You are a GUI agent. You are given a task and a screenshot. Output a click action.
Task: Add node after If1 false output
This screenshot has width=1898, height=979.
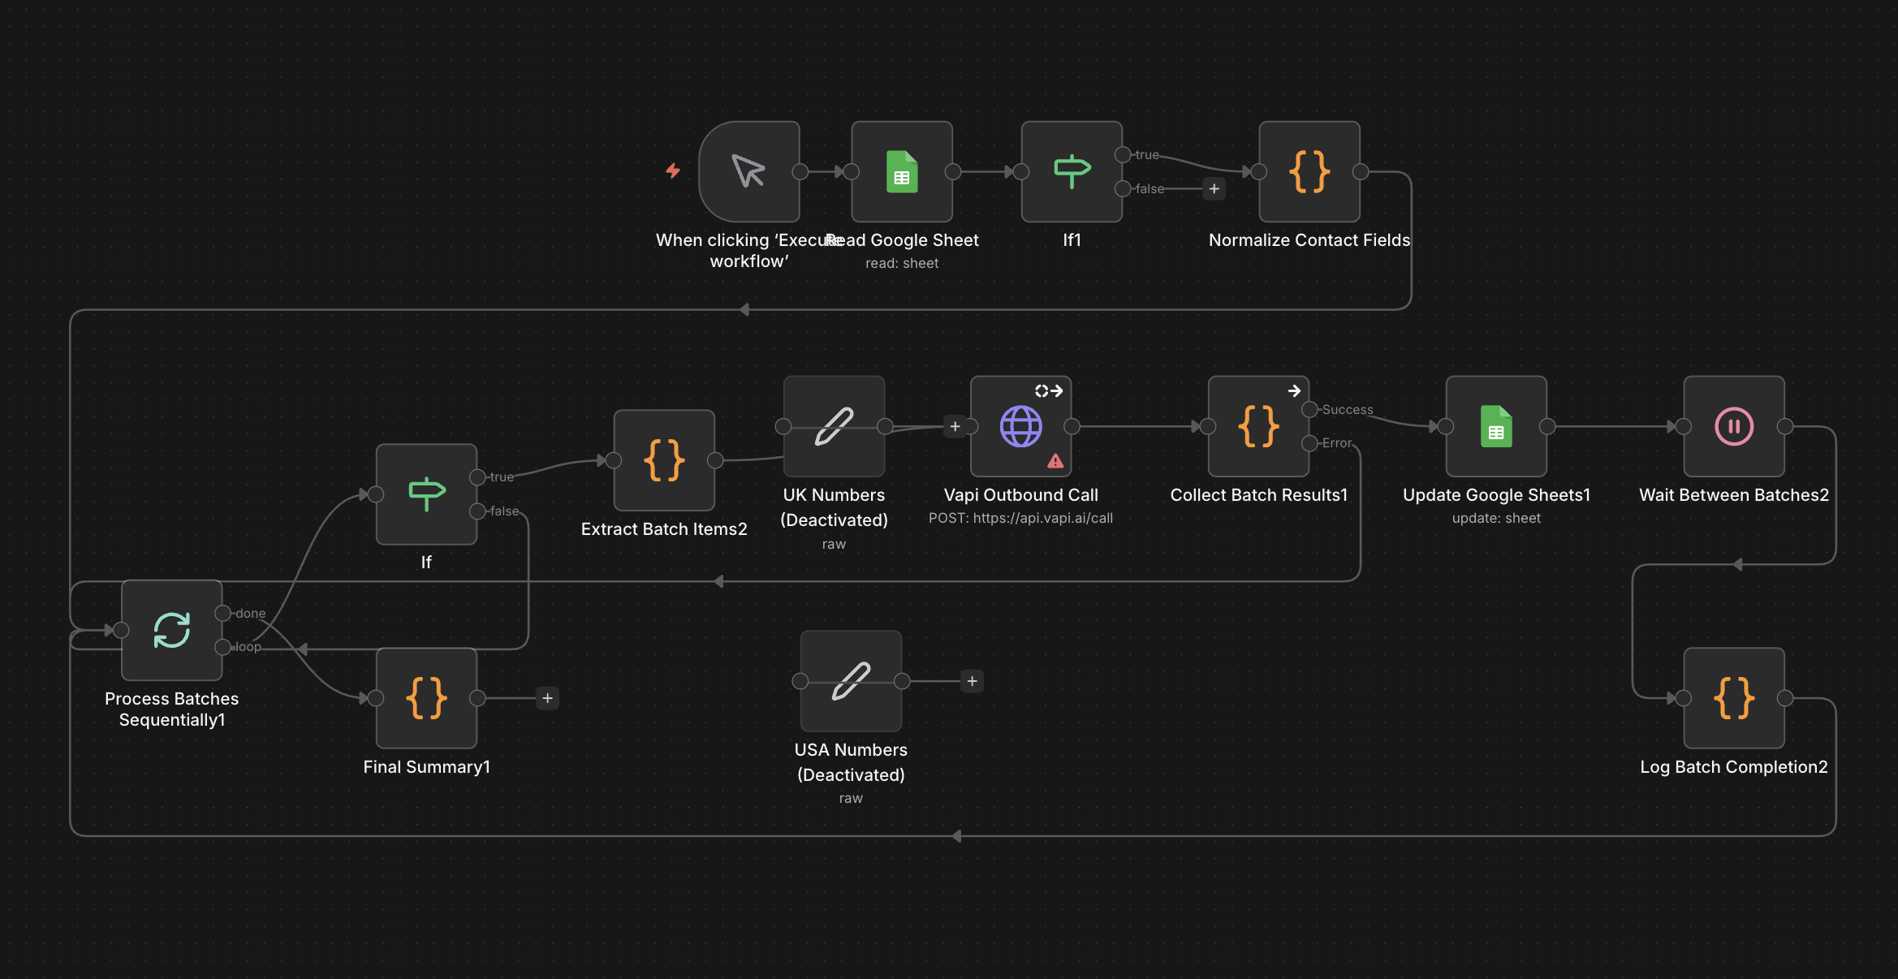coord(1214,189)
